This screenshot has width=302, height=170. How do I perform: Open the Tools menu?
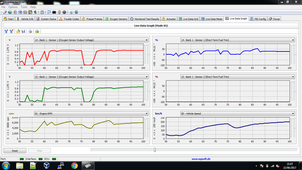pyautogui.click(x=24, y=7)
